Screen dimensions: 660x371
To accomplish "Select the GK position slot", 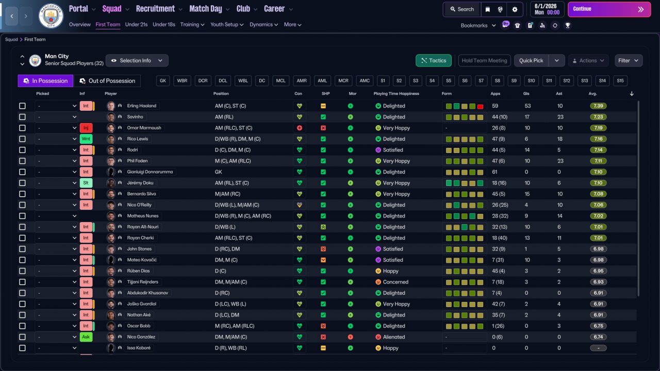I will click(163, 81).
